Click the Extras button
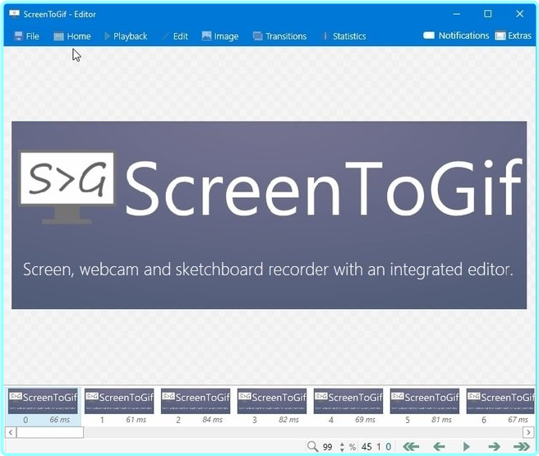 coord(513,35)
